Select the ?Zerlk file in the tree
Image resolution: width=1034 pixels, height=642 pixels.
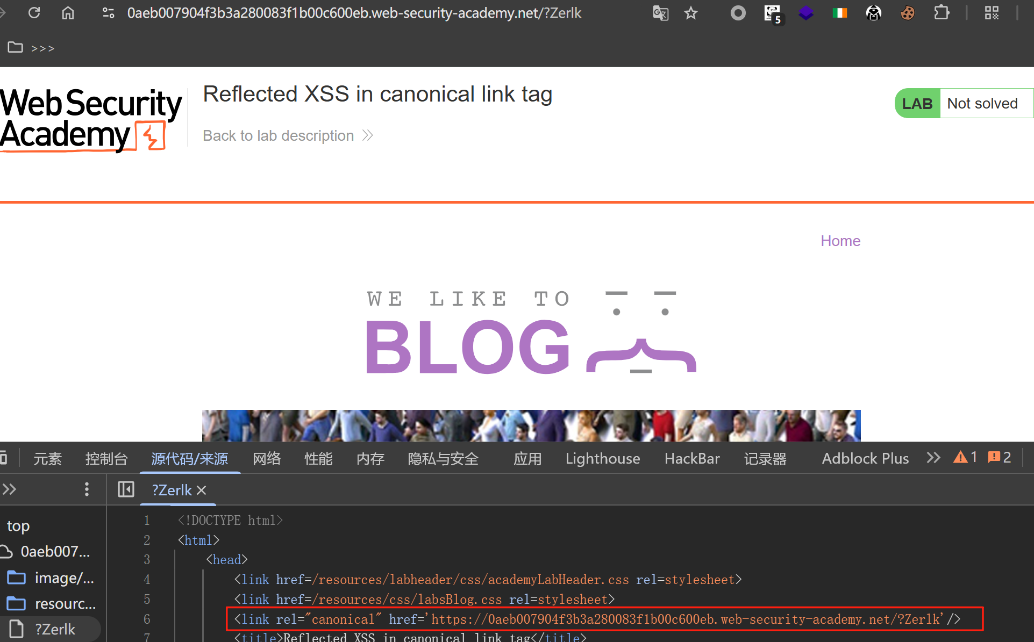54,629
